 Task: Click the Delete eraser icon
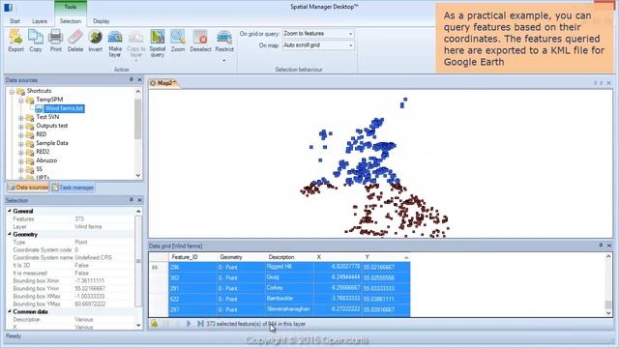point(75,38)
